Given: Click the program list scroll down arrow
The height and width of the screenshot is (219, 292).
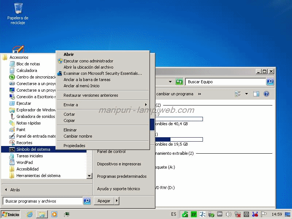Looking at the screenshot, I should [x=89, y=176].
